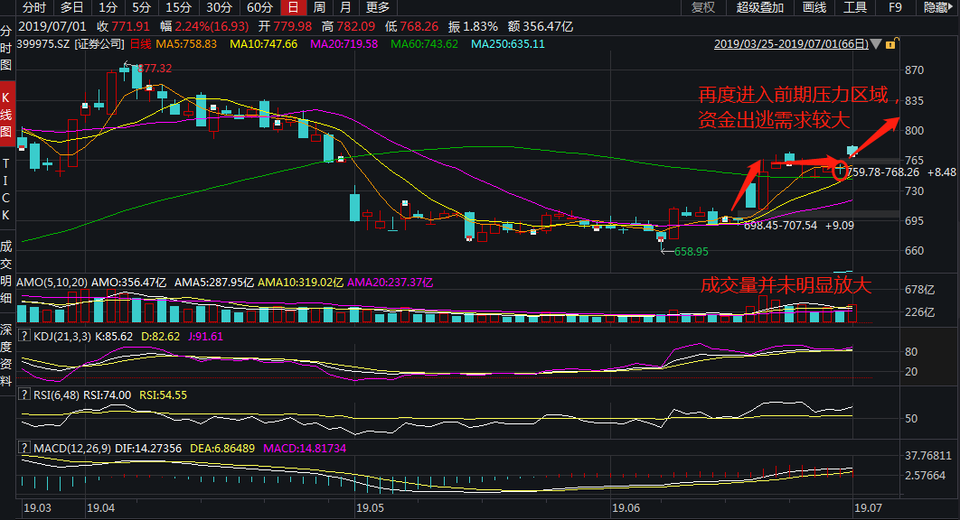
Task: Click the KDJ(21,3,3) indicator name
Action: click(x=62, y=336)
